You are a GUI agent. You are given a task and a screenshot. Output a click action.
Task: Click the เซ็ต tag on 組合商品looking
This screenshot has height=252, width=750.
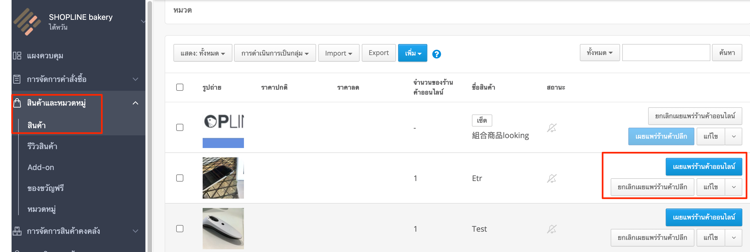pos(482,120)
